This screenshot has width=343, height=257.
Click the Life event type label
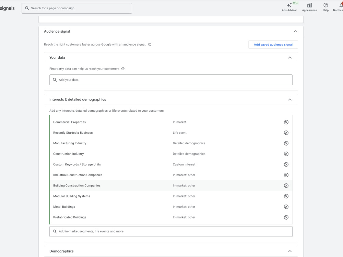(180, 133)
